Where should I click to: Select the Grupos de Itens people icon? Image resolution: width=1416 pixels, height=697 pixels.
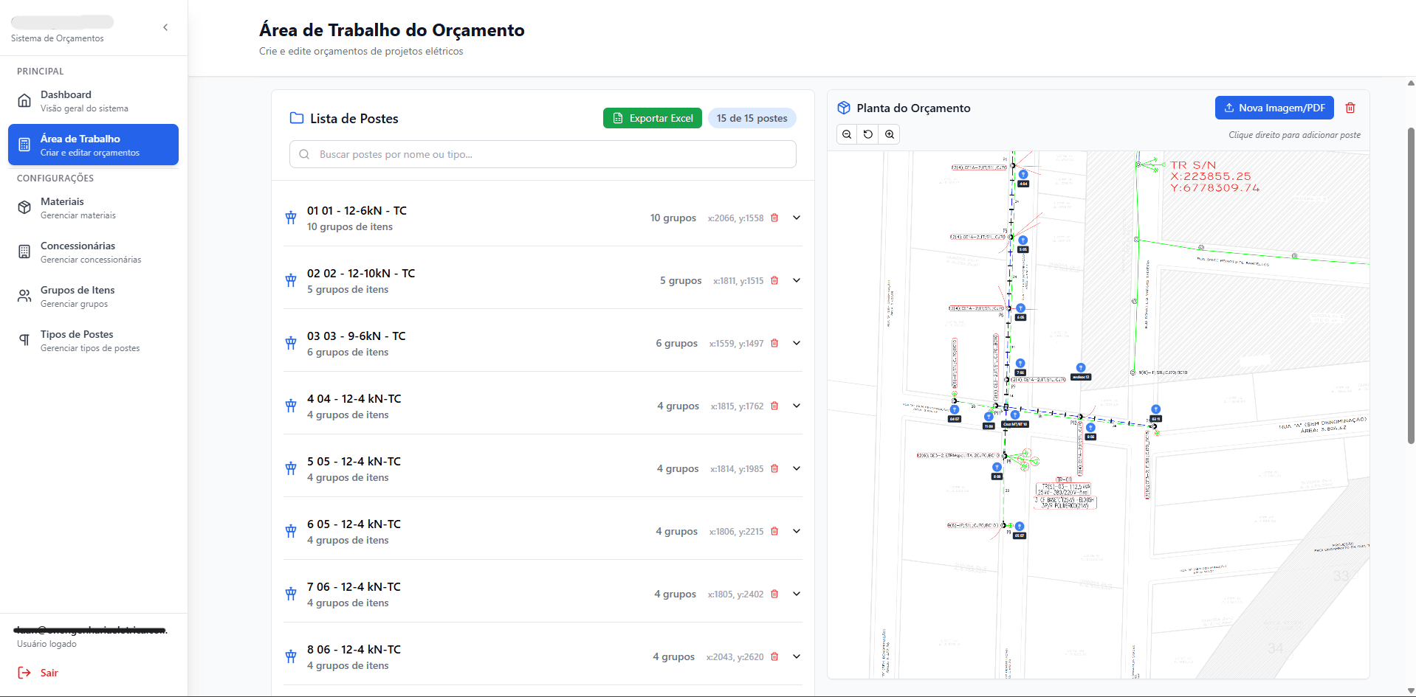point(23,296)
